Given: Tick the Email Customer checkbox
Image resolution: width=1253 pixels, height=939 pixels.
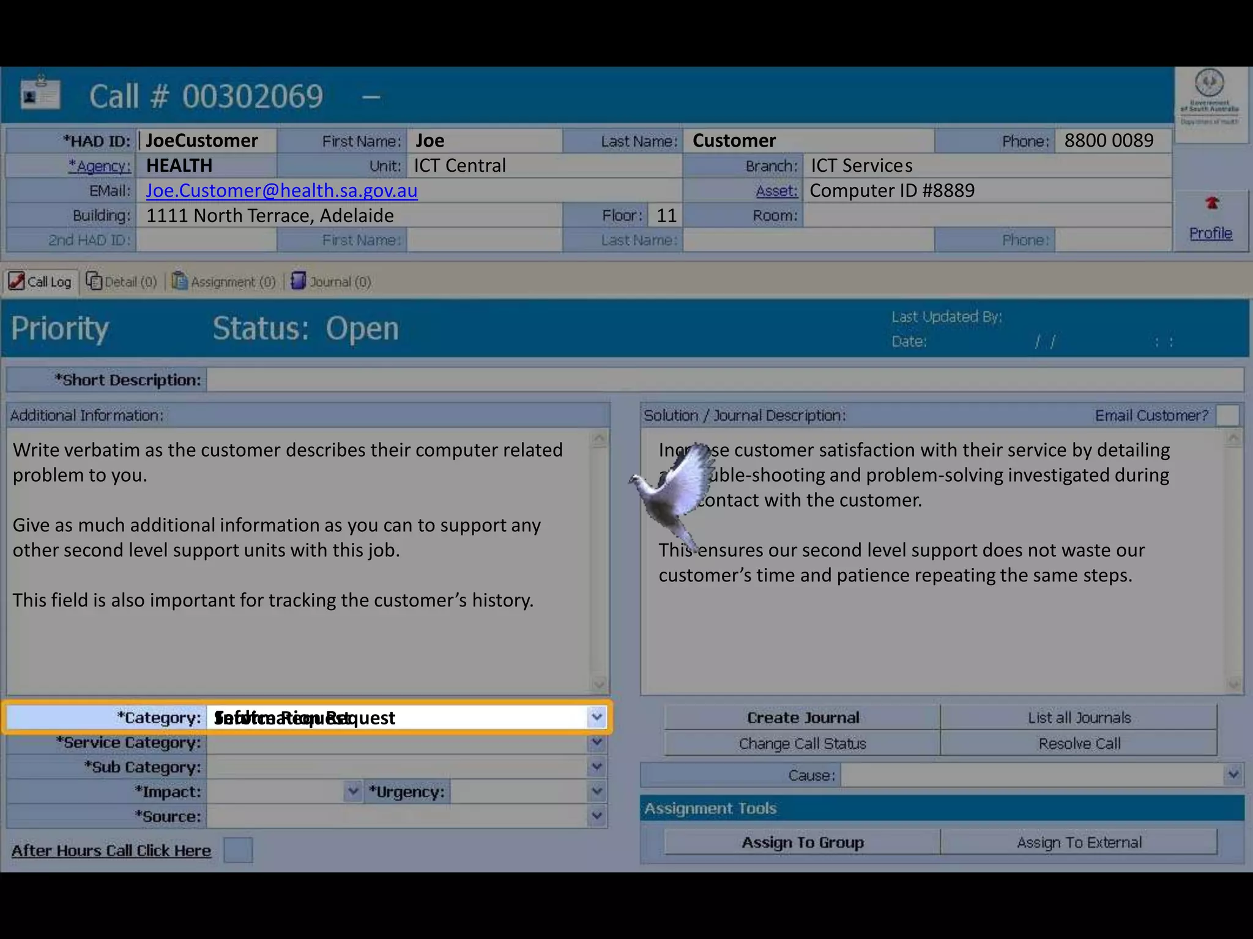Looking at the screenshot, I should click(1227, 415).
